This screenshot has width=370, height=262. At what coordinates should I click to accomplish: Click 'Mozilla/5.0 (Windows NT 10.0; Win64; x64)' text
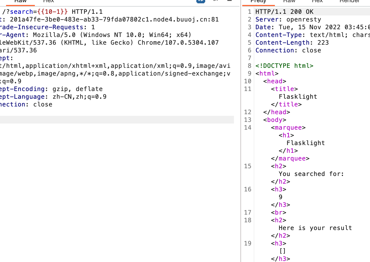(x=112, y=35)
